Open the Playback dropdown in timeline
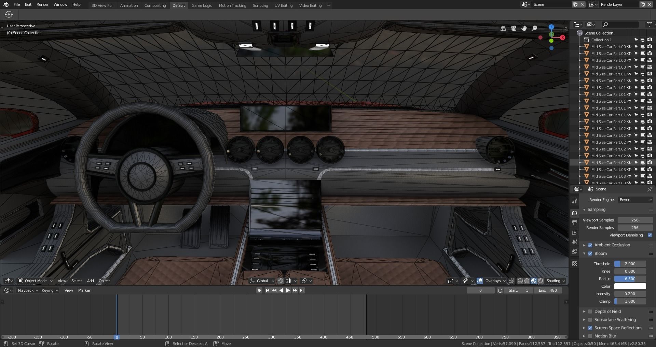This screenshot has height=347, width=656. [x=28, y=290]
